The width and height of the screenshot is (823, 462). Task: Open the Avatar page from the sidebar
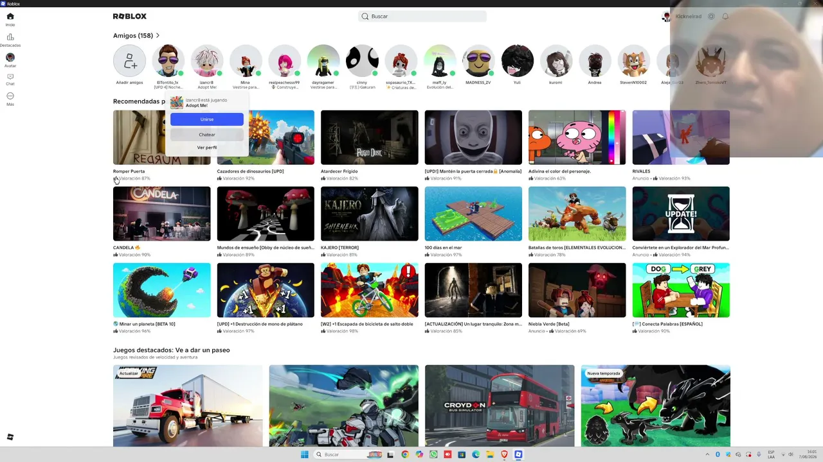click(10, 60)
